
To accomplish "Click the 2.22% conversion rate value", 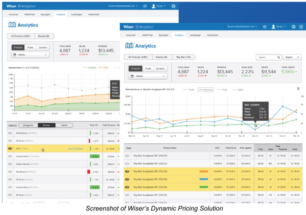I will pyautogui.click(x=248, y=72).
